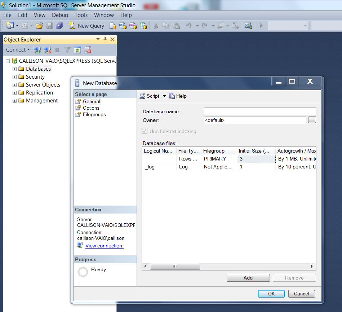This screenshot has height=312, width=342.
Task: Click the Script button
Action: pyautogui.click(x=150, y=96)
